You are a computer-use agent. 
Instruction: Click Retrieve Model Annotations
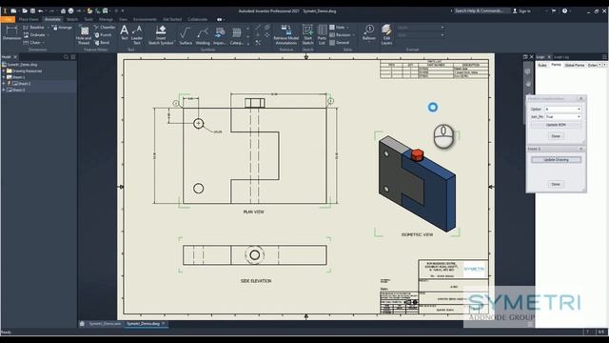pyautogui.click(x=286, y=34)
